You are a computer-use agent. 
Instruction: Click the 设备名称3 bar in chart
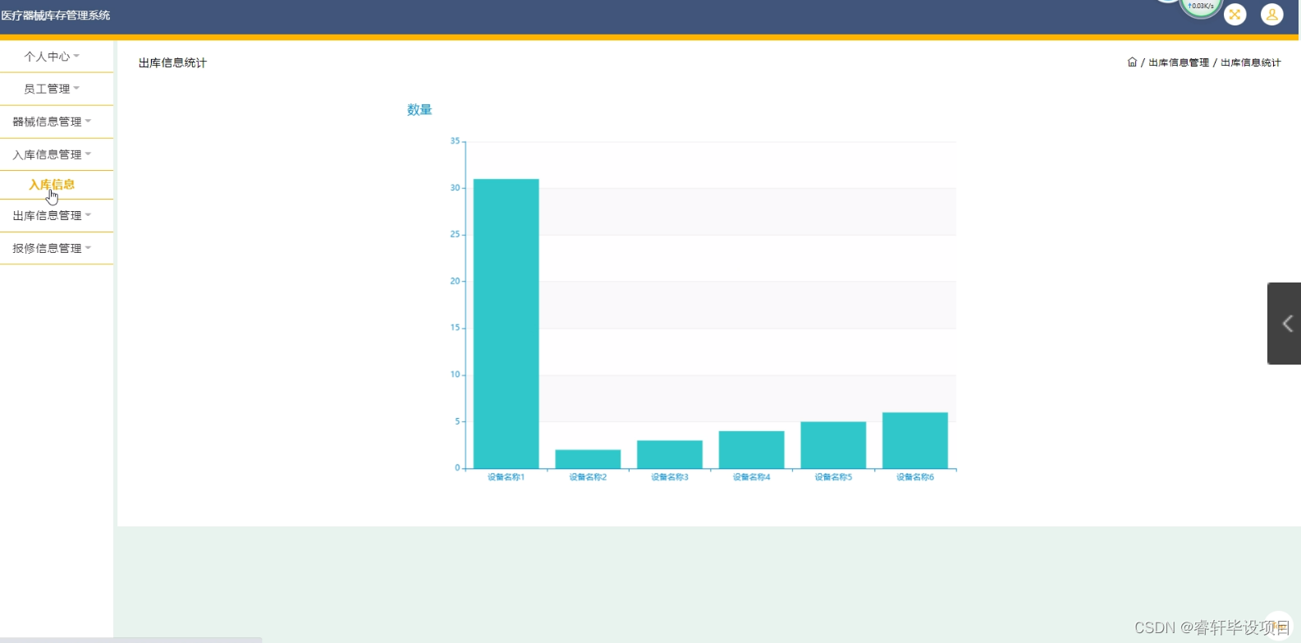click(670, 454)
